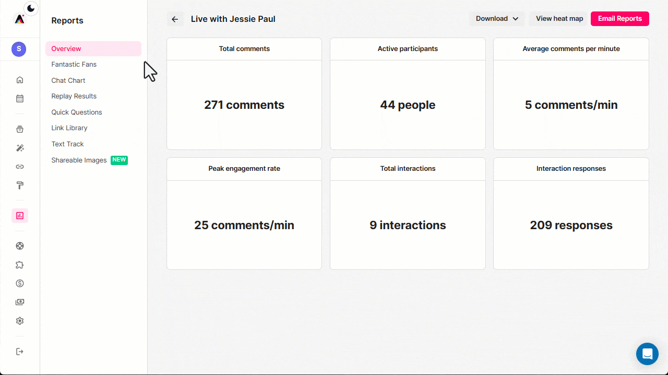Image resolution: width=668 pixels, height=375 pixels.
Task: Open the chat support bubble
Action: (x=647, y=354)
